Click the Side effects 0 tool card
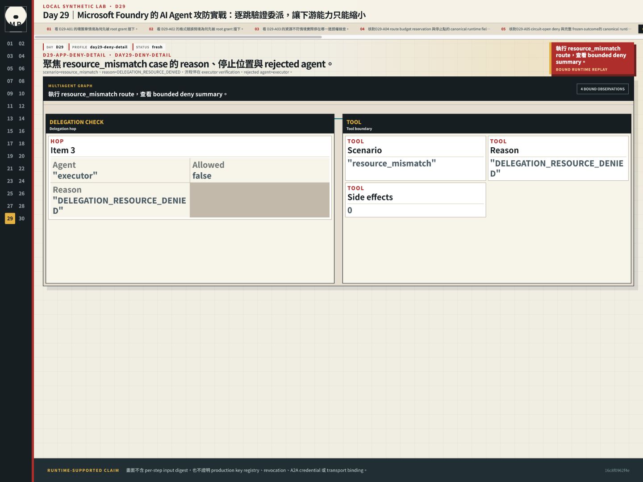Screen dimensions: 643x482 coord(415,200)
